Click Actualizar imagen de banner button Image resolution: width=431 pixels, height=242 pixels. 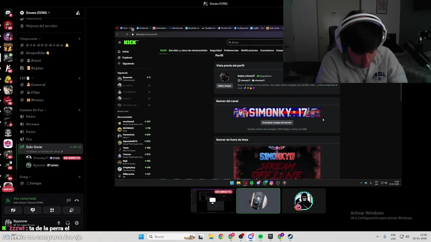(277, 123)
